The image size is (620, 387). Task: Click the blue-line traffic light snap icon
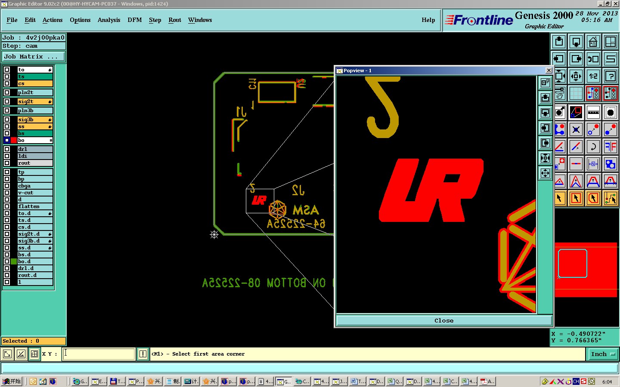(593, 93)
